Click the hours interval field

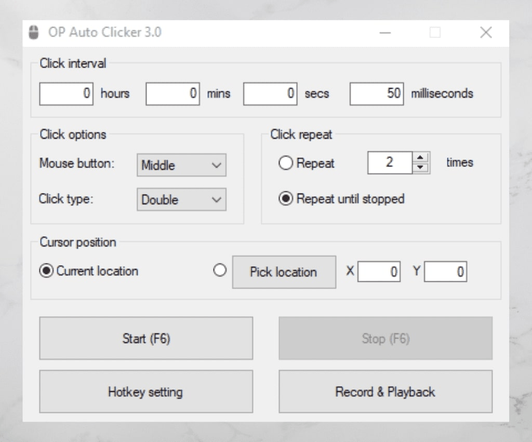(66, 94)
